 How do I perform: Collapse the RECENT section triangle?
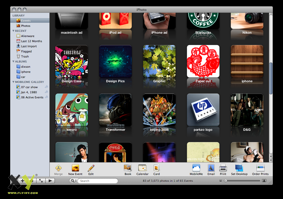pyautogui.click(x=13, y=31)
